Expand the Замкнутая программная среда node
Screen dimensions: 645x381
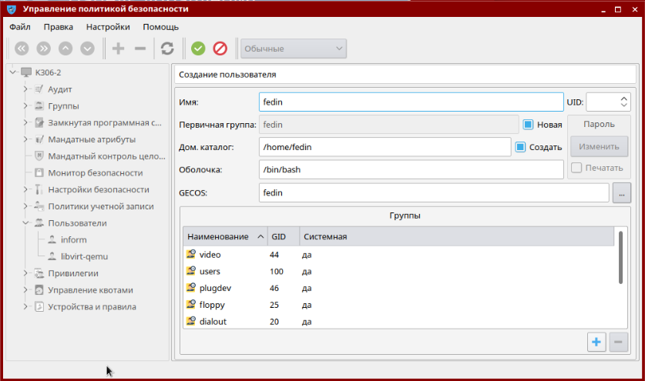point(25,122)
